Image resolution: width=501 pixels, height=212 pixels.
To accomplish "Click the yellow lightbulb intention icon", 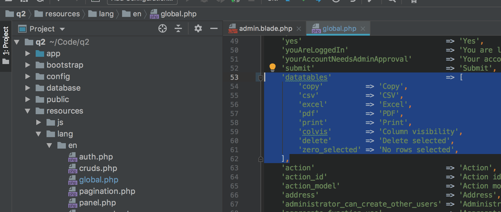I will click(272, 67).
